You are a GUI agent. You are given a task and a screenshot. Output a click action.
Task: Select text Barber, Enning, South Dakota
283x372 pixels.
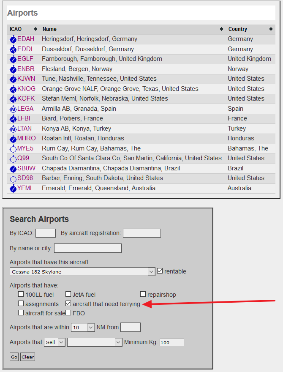(x=84, y=178)
